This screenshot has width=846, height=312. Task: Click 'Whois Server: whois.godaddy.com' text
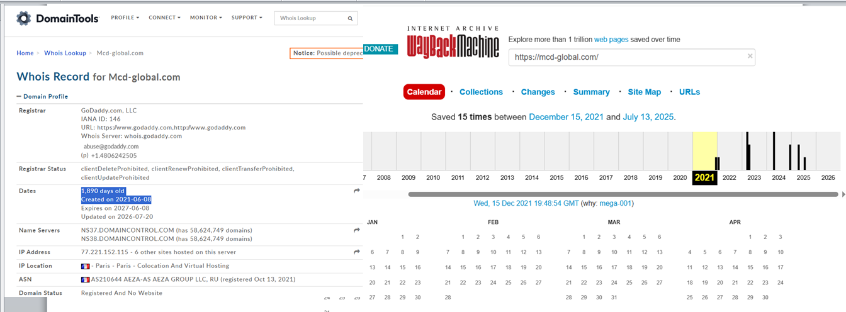tap(132, 135)
